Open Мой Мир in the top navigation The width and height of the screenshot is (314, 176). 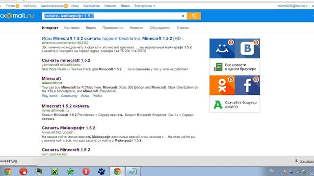coord(30,6)
